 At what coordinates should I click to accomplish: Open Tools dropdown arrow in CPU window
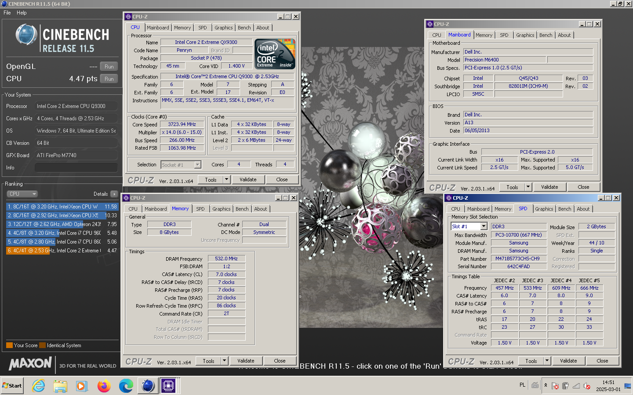(226, 180)
